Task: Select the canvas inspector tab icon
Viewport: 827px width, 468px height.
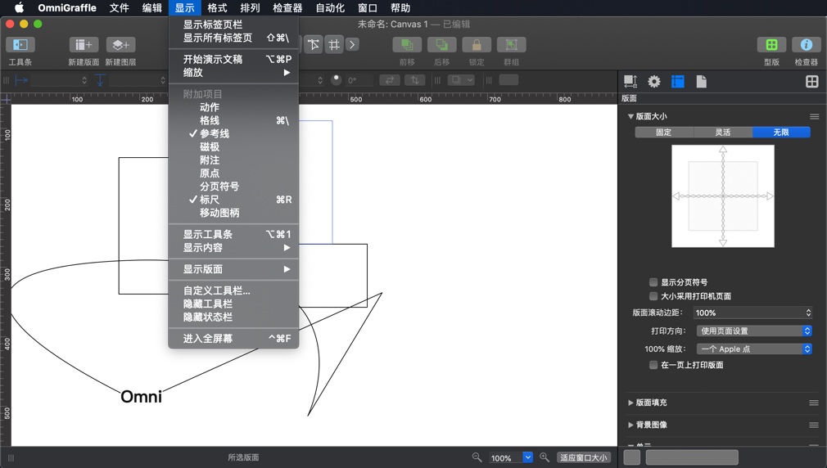Action: pos(678,81)
